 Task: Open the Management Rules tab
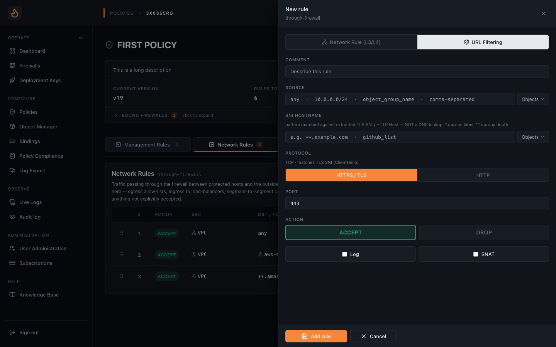coord(148,145)
